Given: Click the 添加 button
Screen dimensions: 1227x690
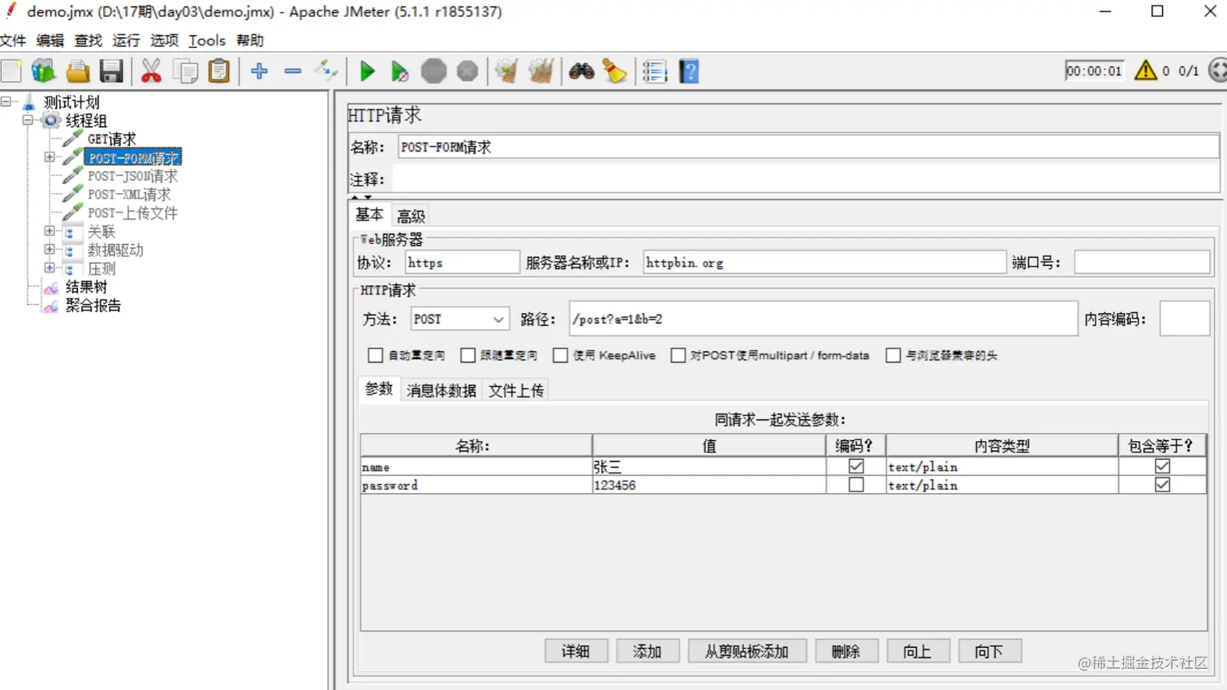Looking at the screenshot, I should pos(647,651).
